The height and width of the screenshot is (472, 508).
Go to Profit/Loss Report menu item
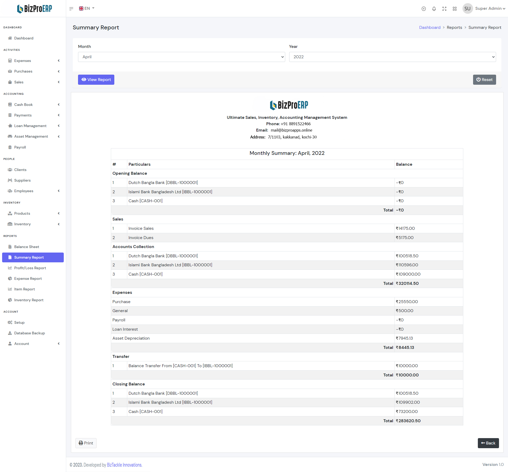tap(30, 268)
